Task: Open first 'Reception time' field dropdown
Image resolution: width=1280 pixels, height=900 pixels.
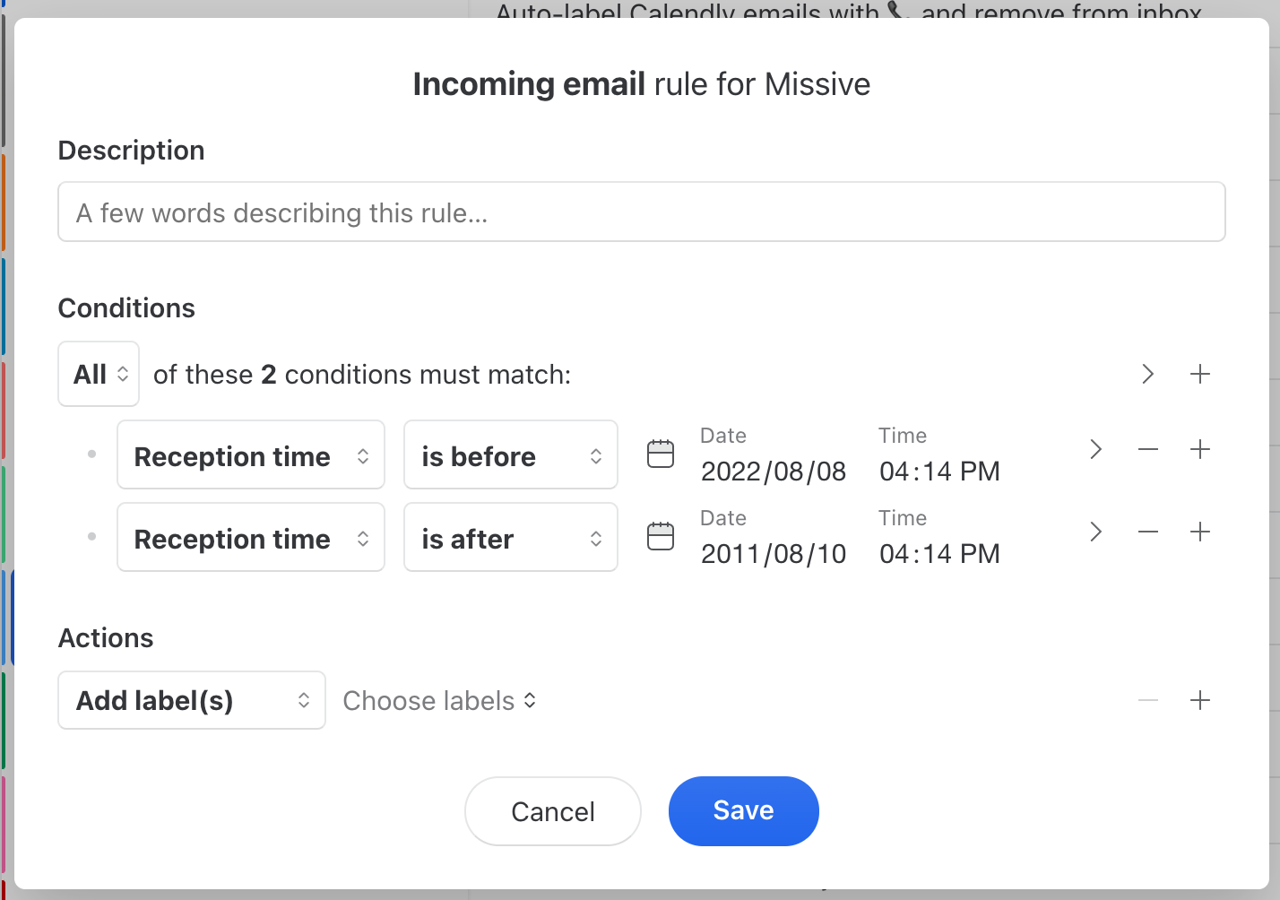Action: [x=251, y=455]
